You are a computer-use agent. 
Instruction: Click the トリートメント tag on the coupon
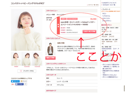(72, 19)
